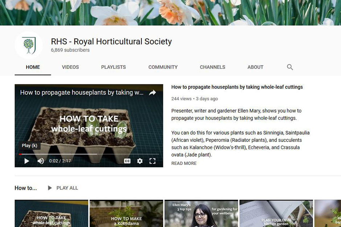This screenshot has width=341, height=227.
Task: Mute the video using the speaker icon
Action: tap(41, 161)
